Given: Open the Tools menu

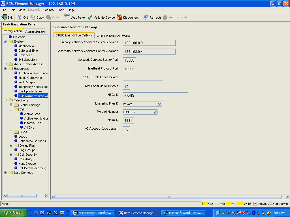Looking at the screenshot, I should [61, 10].
